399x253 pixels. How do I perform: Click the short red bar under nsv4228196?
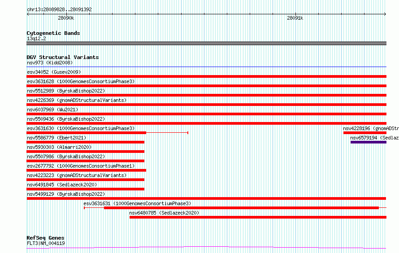click(365, 133)
